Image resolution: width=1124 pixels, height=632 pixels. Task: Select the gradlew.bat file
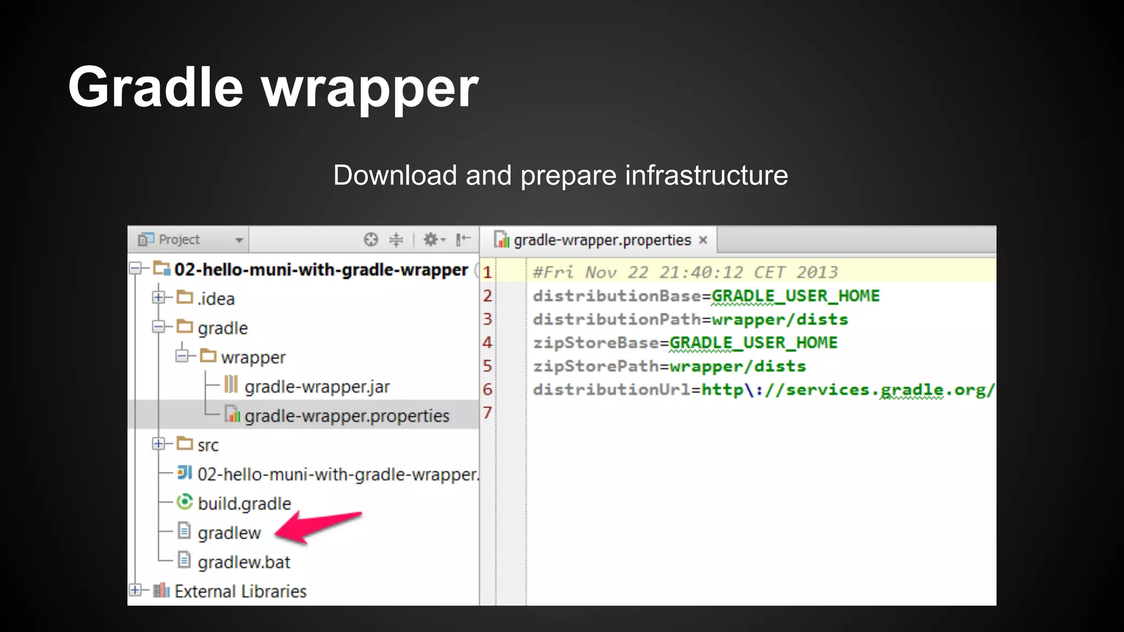pyautogui.click(x=244, y=562)
